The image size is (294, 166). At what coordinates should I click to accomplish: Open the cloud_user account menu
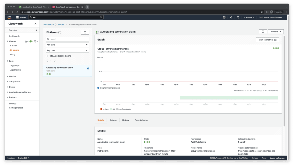click(272, 17)
